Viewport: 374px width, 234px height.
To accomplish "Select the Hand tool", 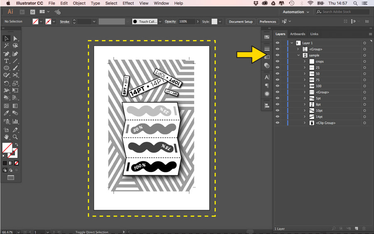I will coord(7,137).
